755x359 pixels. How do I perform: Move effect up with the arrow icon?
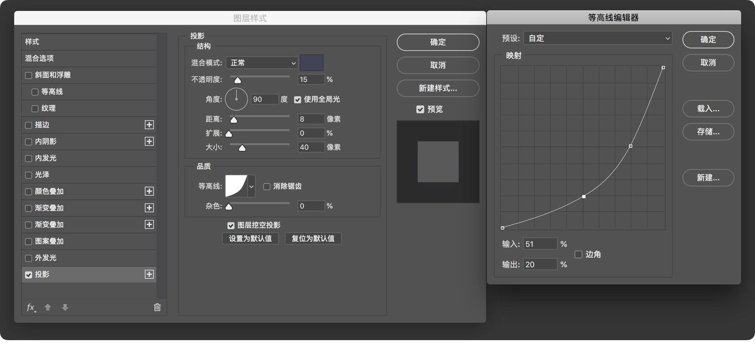click(48, 307)
